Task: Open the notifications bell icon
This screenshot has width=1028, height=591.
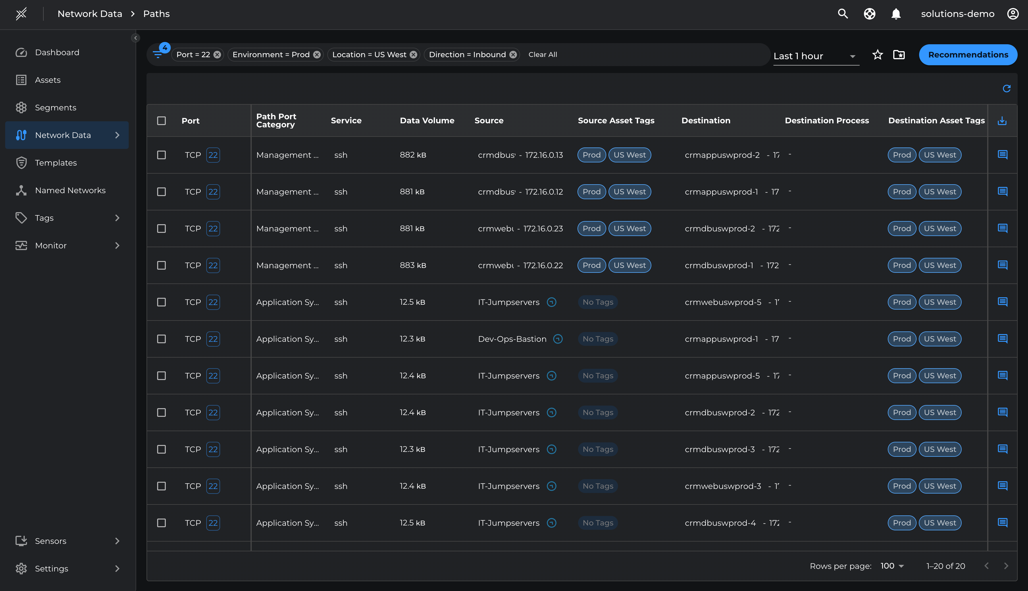Action: (896, 14)
